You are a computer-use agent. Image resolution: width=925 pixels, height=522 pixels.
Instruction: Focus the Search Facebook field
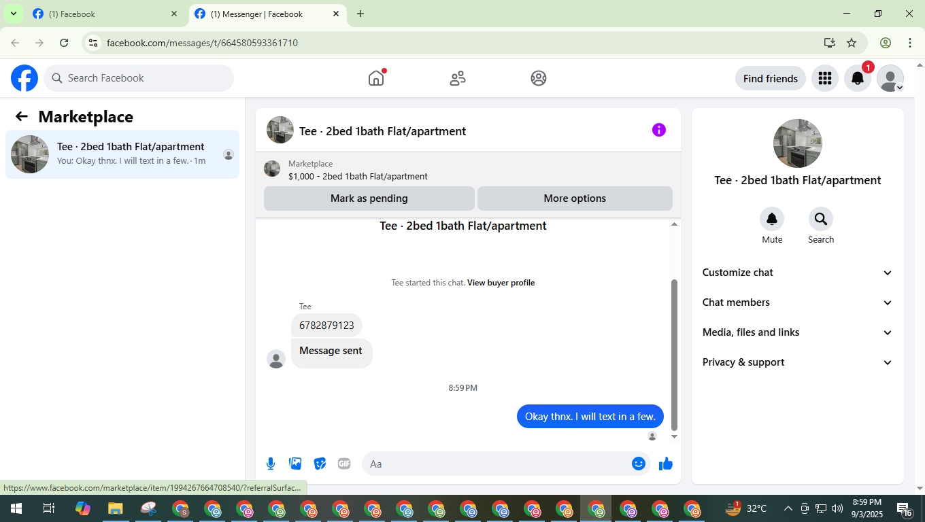[x=139, y=78]
